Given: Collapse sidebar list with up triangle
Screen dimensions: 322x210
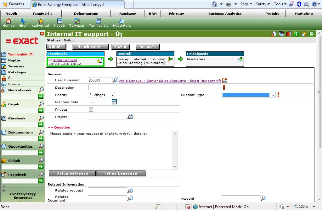Looking at the screenshot, I should pyautogui.click(x=4, y=186).
